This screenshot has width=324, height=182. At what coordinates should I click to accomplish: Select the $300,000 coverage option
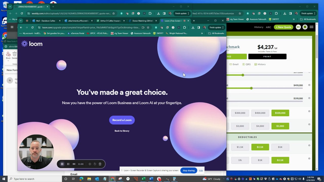(x=240, y=113)
